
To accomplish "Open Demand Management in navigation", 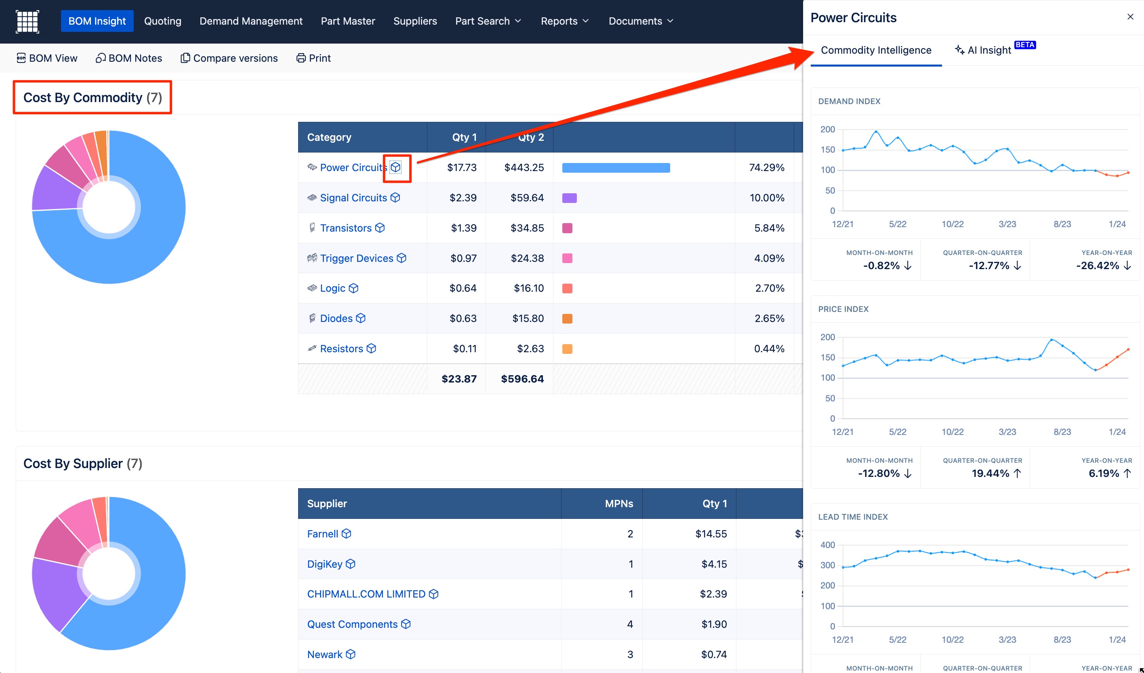I will click(x=251, y=21).
